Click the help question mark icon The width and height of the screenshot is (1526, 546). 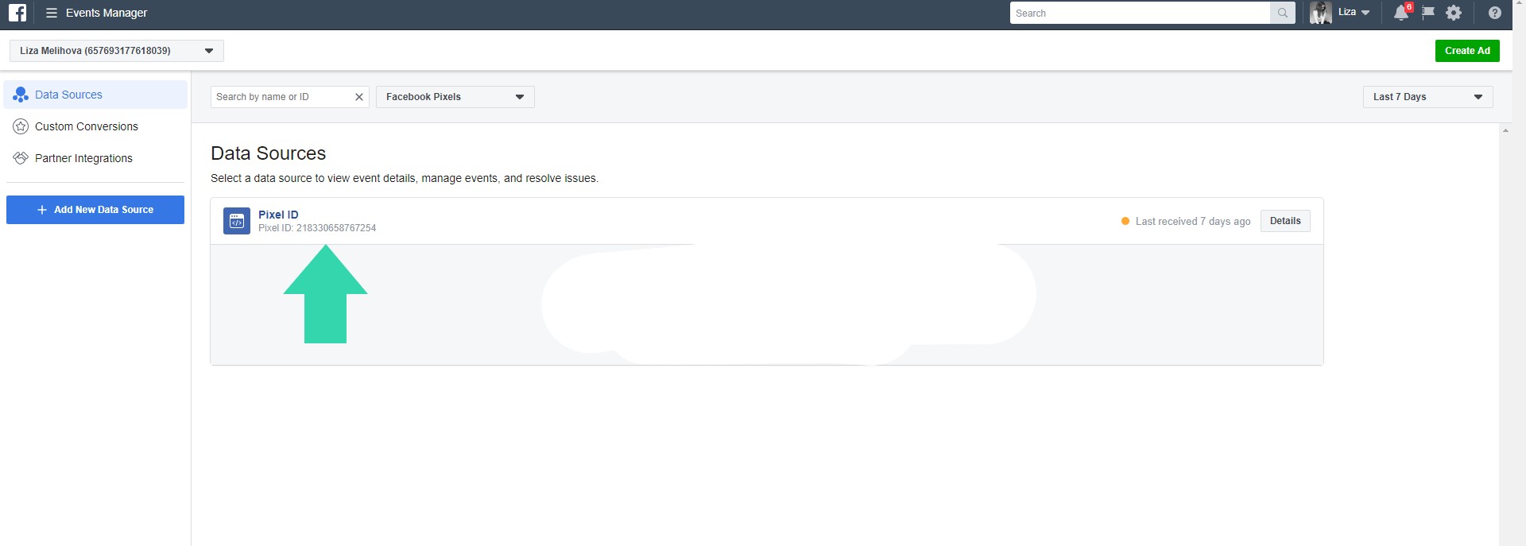tap(1494, 13)
